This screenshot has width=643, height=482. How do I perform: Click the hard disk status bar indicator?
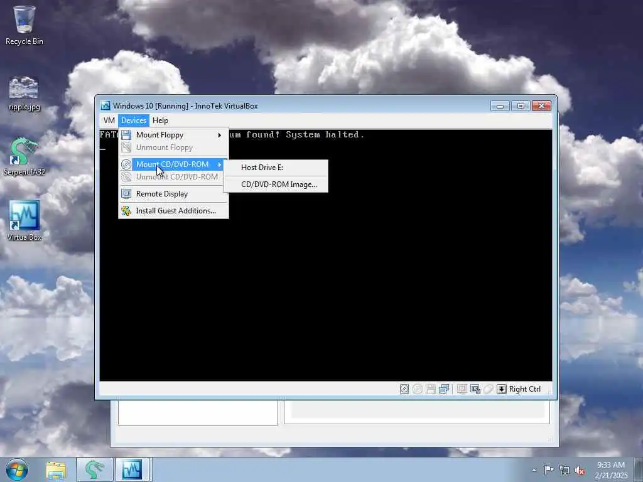404,389
